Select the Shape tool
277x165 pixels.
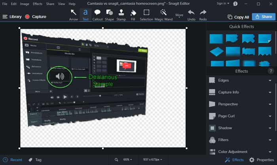pos(109,15)
